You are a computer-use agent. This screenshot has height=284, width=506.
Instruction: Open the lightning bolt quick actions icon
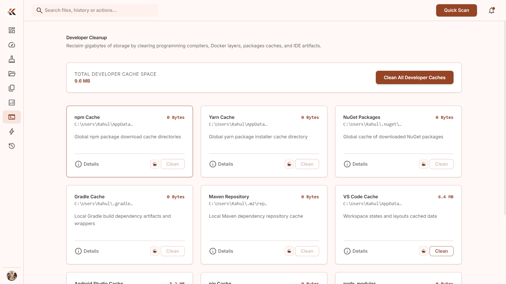pyautogui.click(x=12, y=131)
